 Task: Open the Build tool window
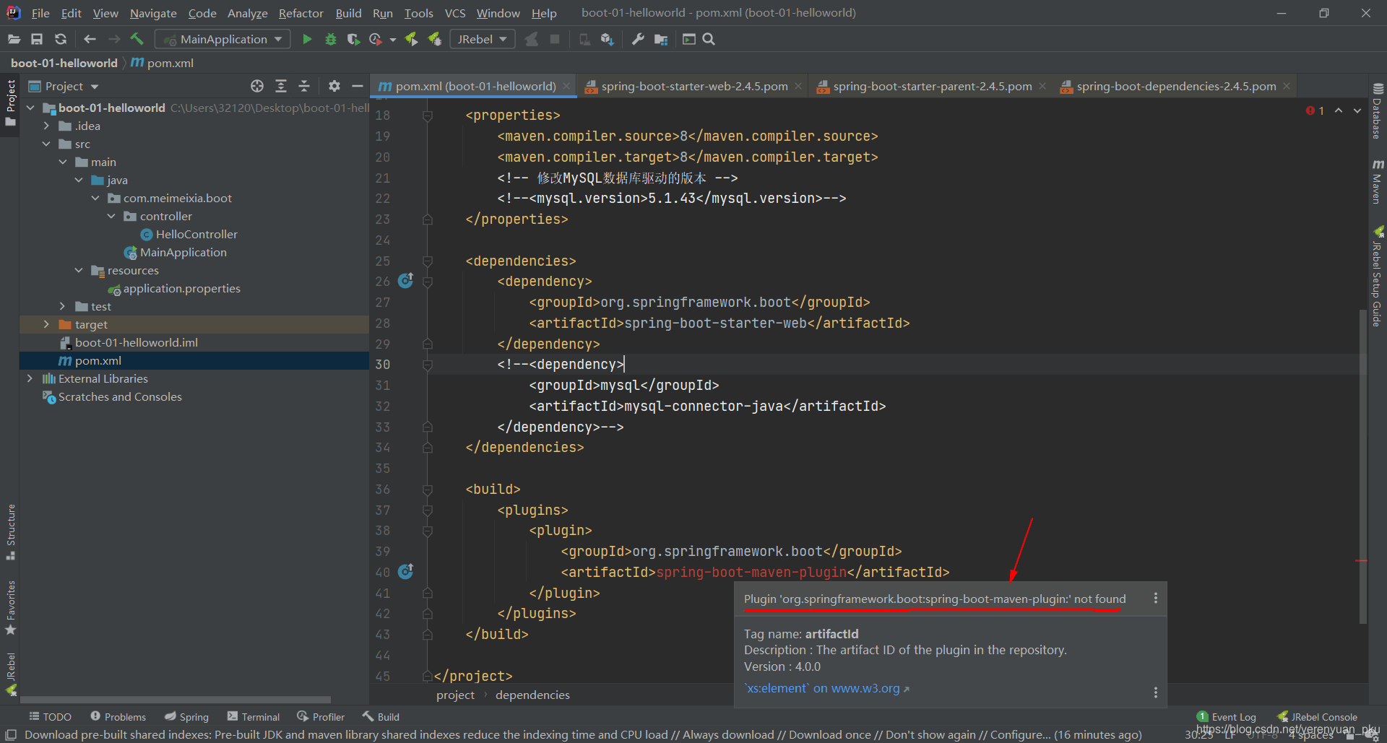pos(381,716)
